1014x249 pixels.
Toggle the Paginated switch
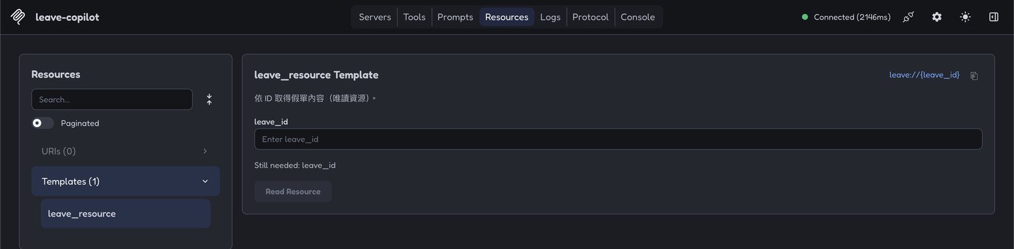pos(42,123)
